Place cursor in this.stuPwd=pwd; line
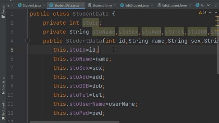Viewport: 219px width, 123px height. click(79, 113)
